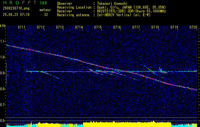Image resolution: width=200 pixels, height=127 pixels.
Task: Click the version number 1.0.0
Action: [43, 3]
